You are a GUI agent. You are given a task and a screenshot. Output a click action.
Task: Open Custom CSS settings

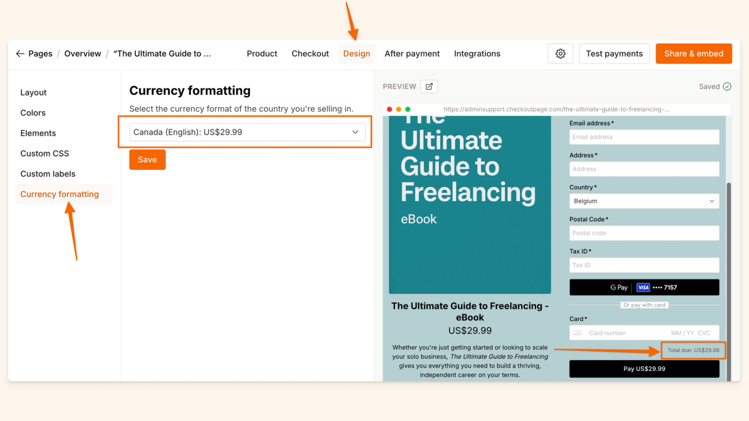click(x=44, y=153)
